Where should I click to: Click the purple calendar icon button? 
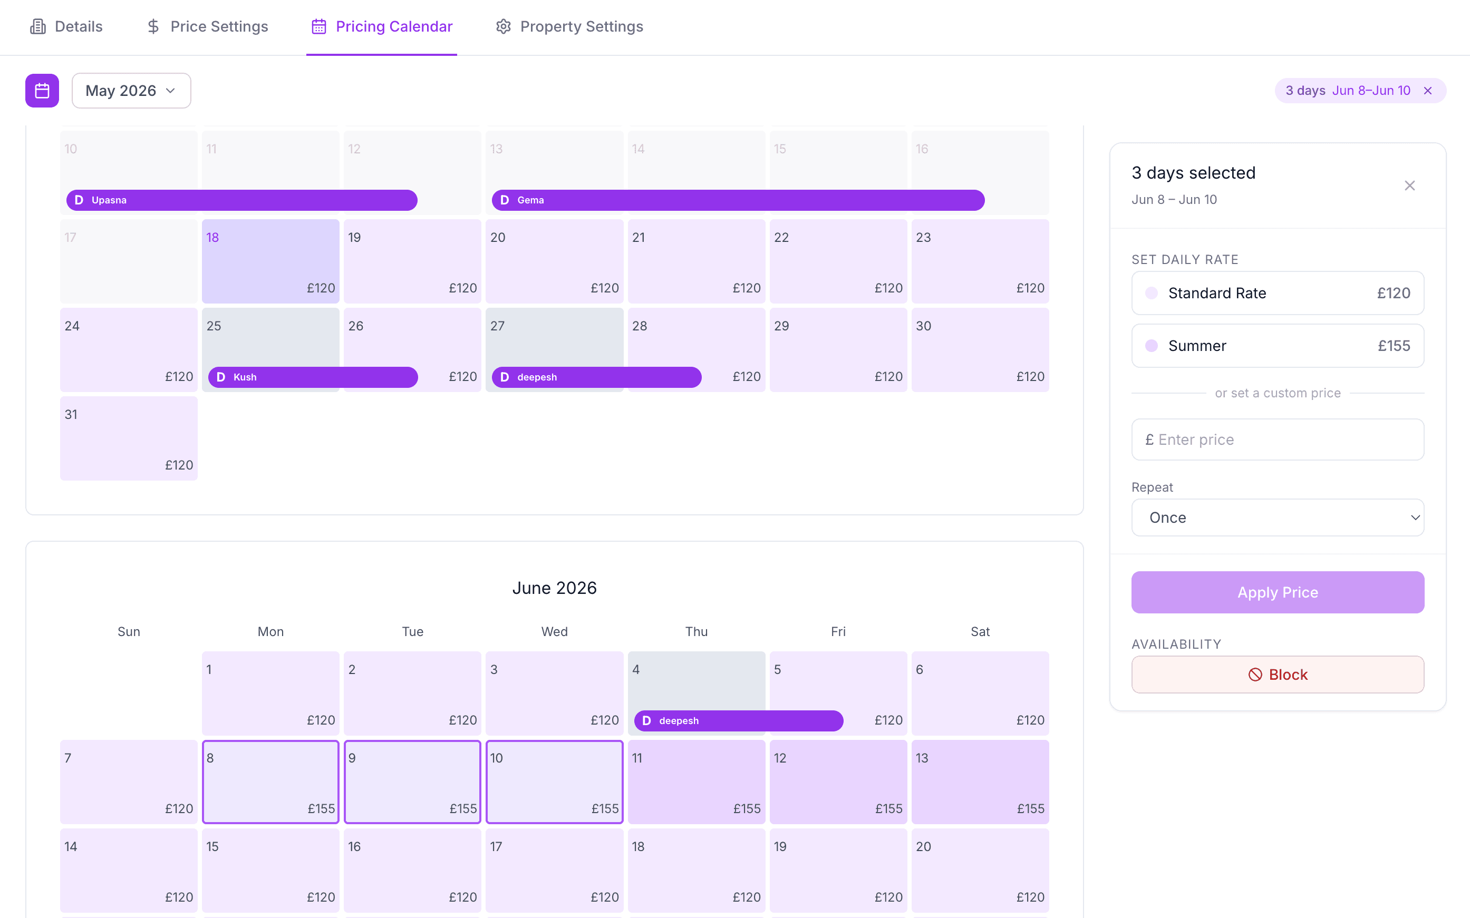(42, 91)
